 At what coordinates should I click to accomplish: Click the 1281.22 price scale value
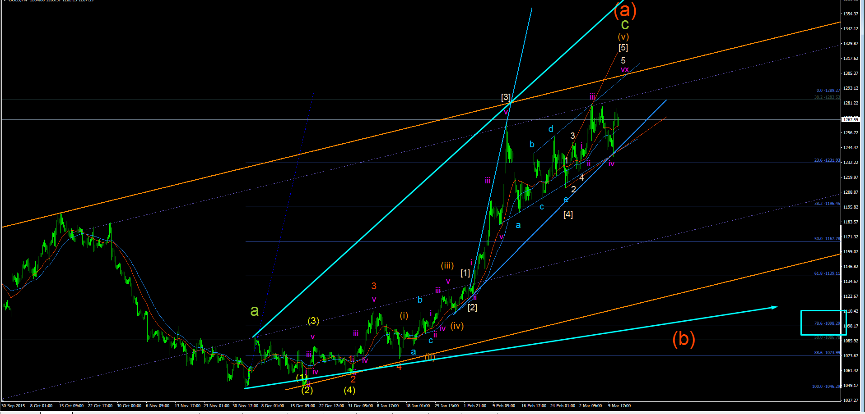(851, 103)
